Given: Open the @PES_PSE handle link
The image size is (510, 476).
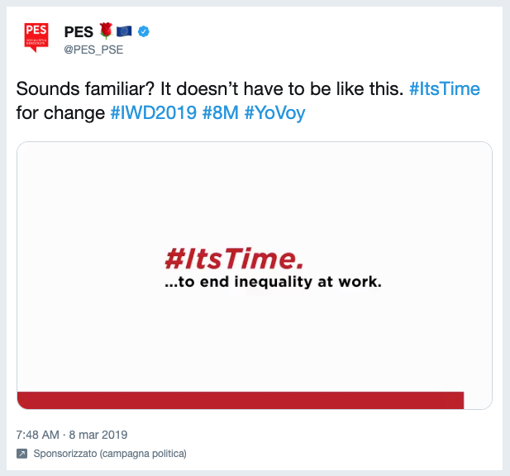Looking at the screenshot, I should [x=93, y=50].
